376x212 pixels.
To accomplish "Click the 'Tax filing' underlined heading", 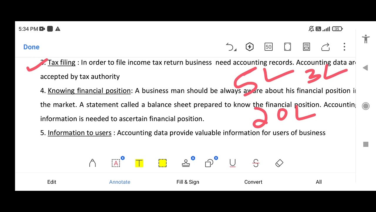I will point(61,62).
